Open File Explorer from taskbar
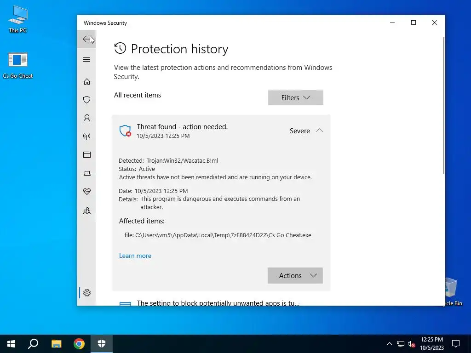471x353 pixels. 56,344
